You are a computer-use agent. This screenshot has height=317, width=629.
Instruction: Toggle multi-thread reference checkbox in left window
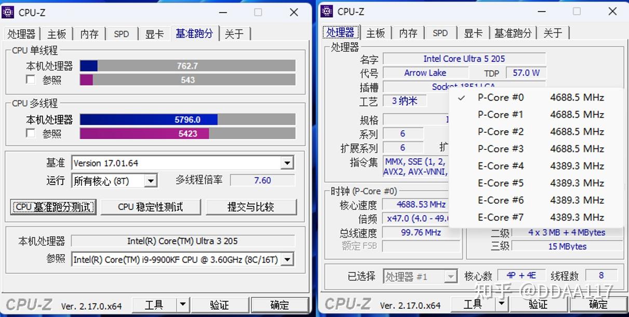point(31,133)
